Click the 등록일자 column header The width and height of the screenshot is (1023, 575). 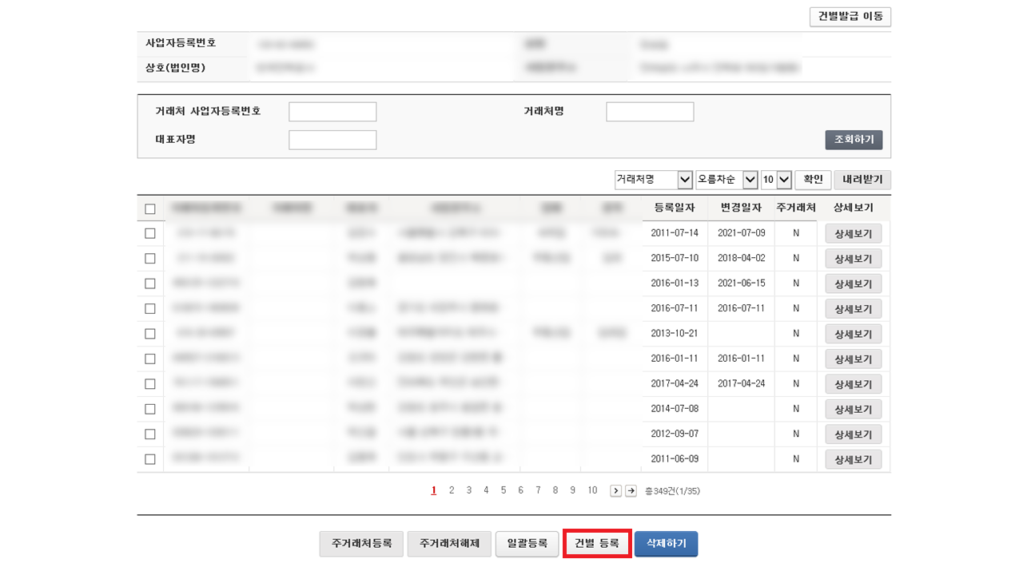[x=675, y=208]
